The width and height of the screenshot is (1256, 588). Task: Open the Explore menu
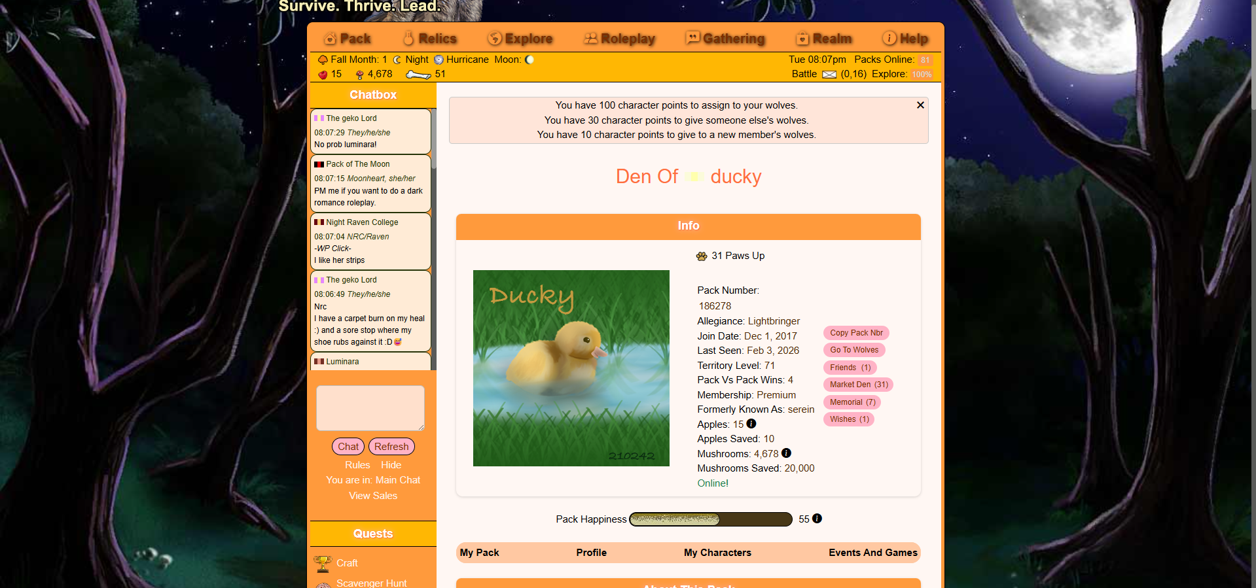[520, 39]
